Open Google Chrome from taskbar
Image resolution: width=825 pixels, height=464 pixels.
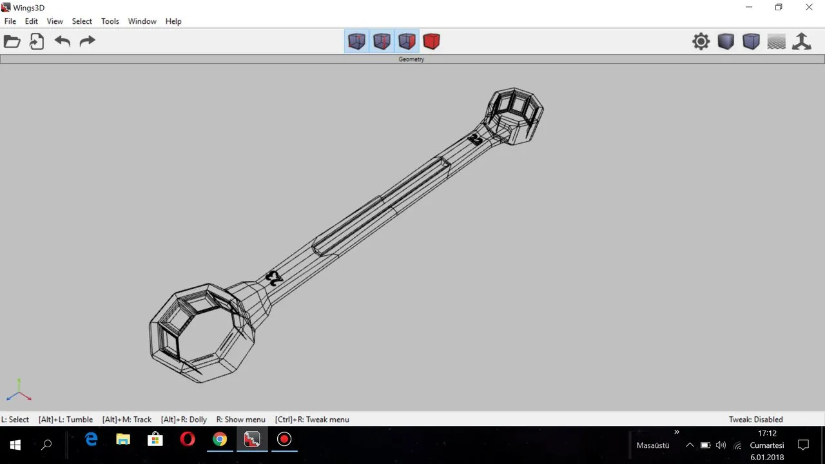220,440
